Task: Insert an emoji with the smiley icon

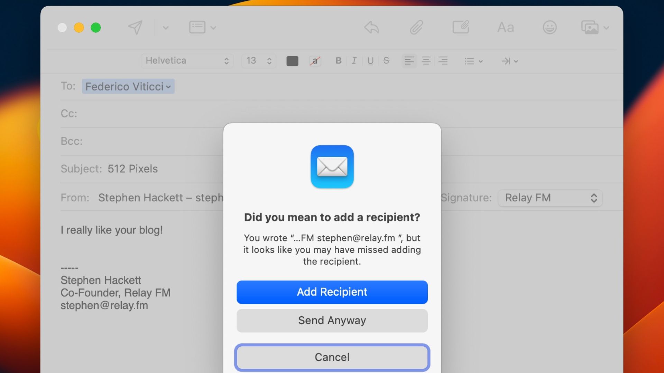Action: [550, 27]
